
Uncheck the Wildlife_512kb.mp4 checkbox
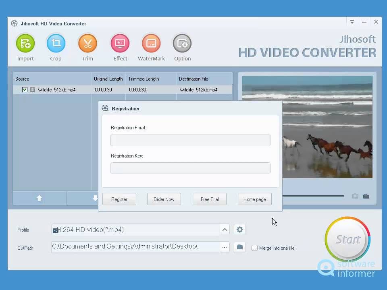tap(25, 89)
